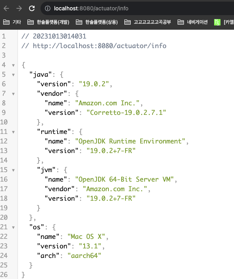The width and height of the screenshot is (234, 279).
Task: Collapse the "vendor" node on line 7
Action: pyautogui.click(x=14, y=94)
